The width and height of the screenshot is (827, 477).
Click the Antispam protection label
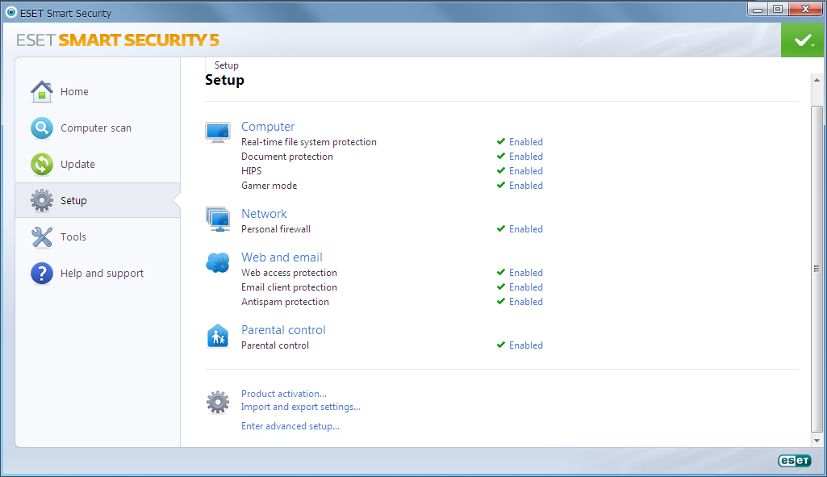coord(285,302)
